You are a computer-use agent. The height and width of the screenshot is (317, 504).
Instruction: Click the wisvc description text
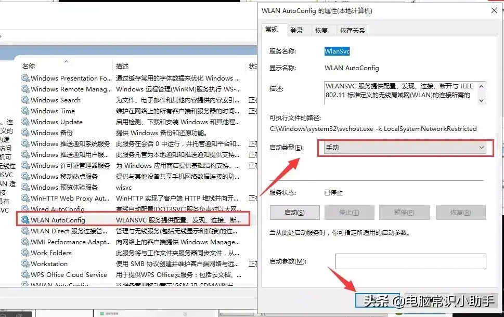(x=124, y=187)
